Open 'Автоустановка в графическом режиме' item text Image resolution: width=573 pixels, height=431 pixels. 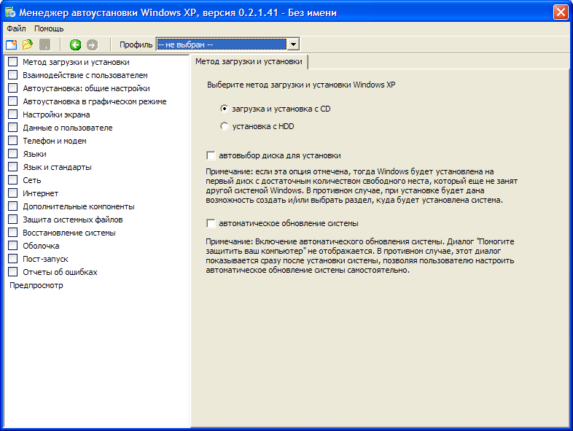point(95,101)
